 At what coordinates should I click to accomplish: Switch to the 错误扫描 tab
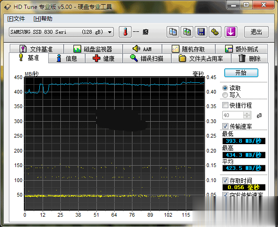click(x=147, y=59)
